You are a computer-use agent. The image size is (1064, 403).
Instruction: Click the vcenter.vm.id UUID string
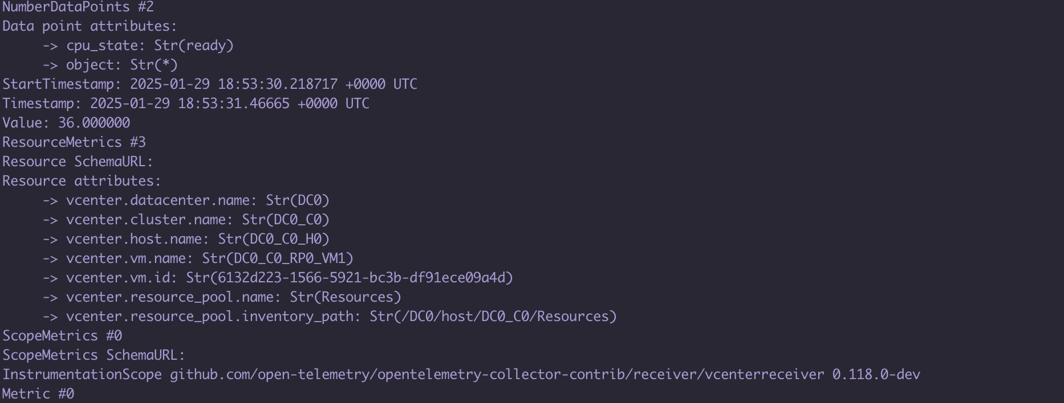[350, 278]
